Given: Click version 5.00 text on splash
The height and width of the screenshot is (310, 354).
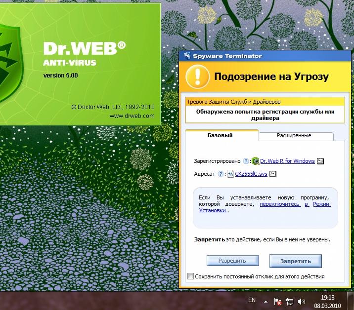Looking at the screenshot, I should [x=60, y=76].
